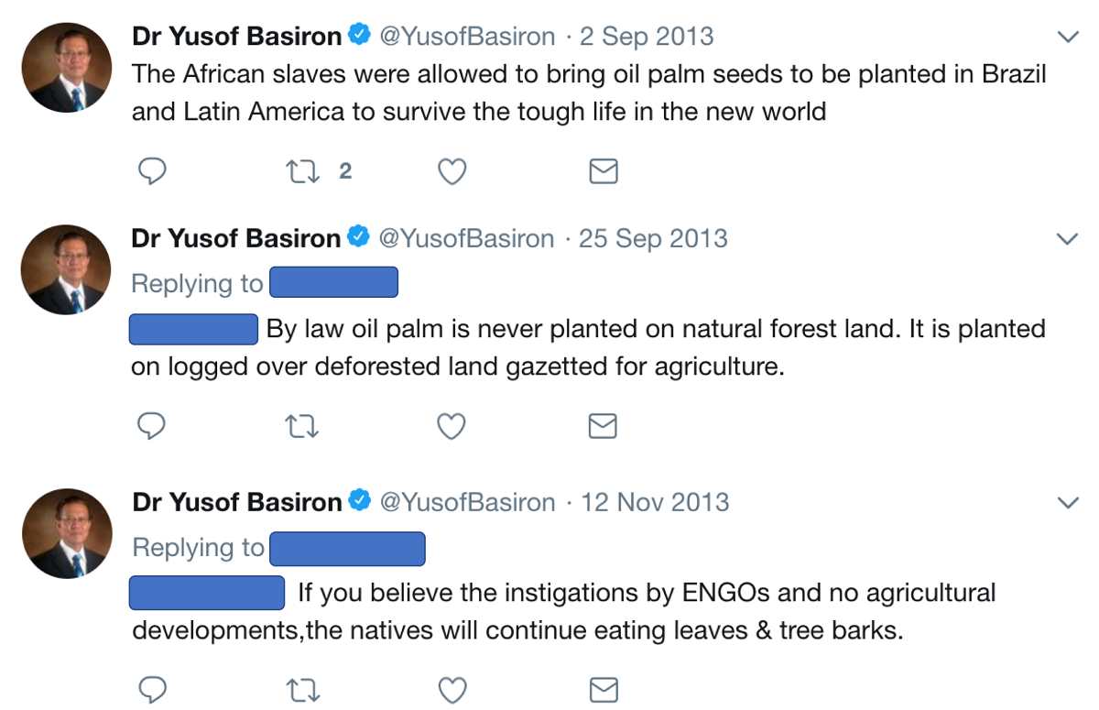Image resolution: width=1099 pixels, height=710 pixels.
Task: Reply to the African slaves tweet
Action: 152,171
